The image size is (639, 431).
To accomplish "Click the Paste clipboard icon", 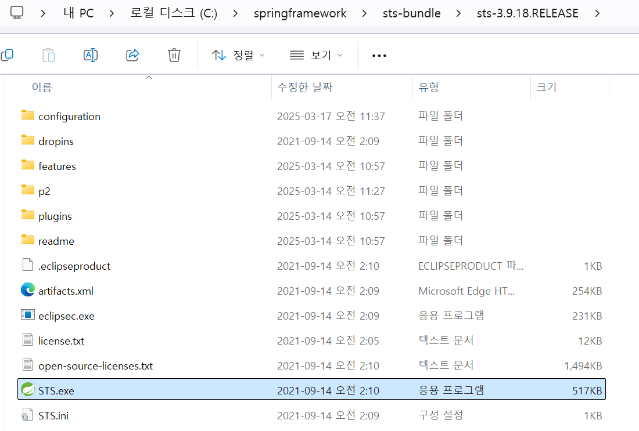I will [48, 55].
